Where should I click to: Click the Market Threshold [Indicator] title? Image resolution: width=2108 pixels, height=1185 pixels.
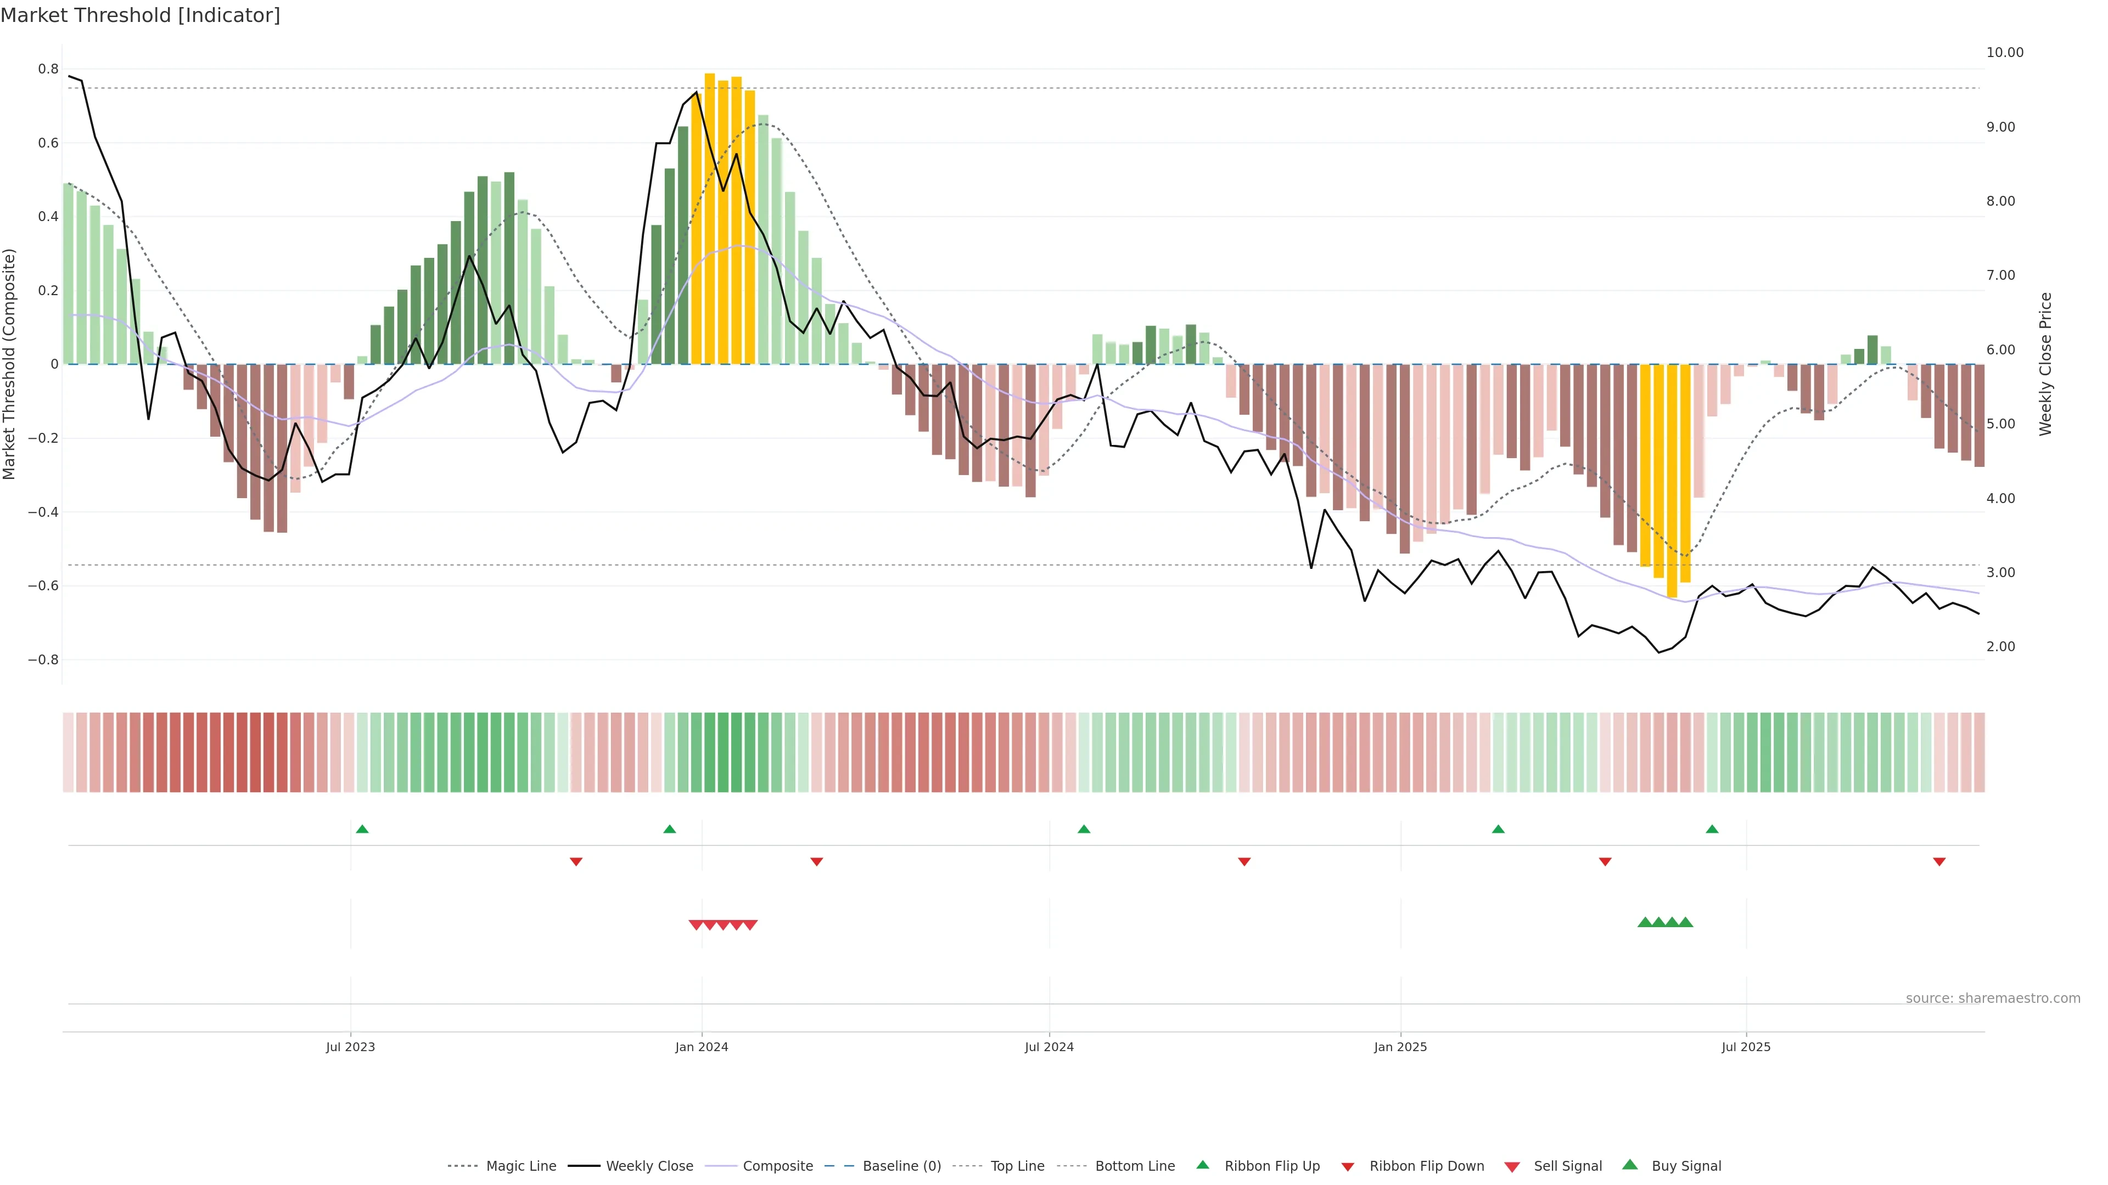[x=141, y=15]
